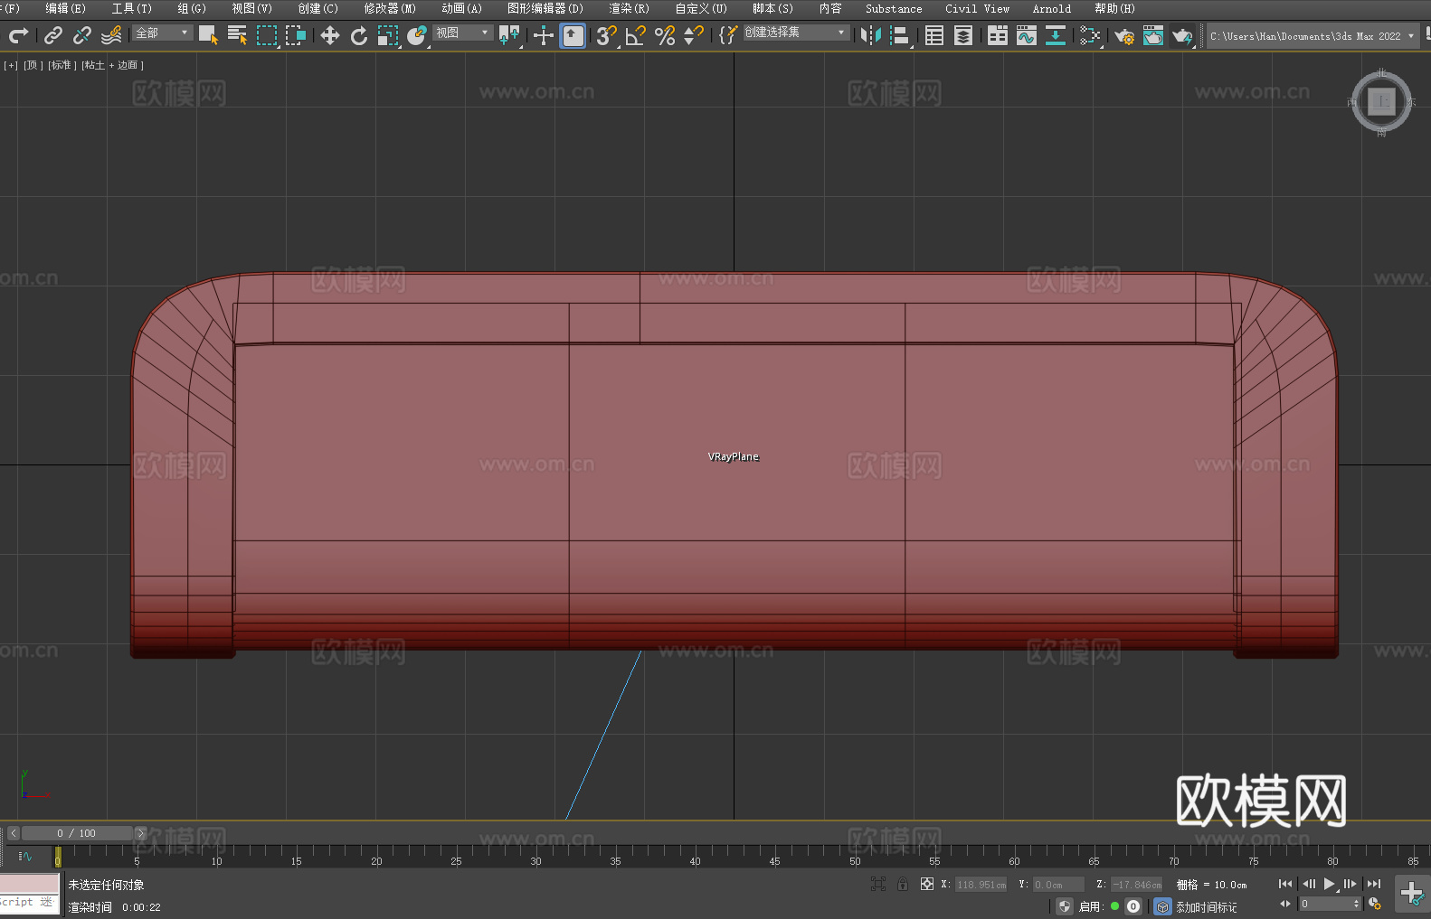
Task: Click the time slider showing 0 / 100
Action: [x=77, y=833]
